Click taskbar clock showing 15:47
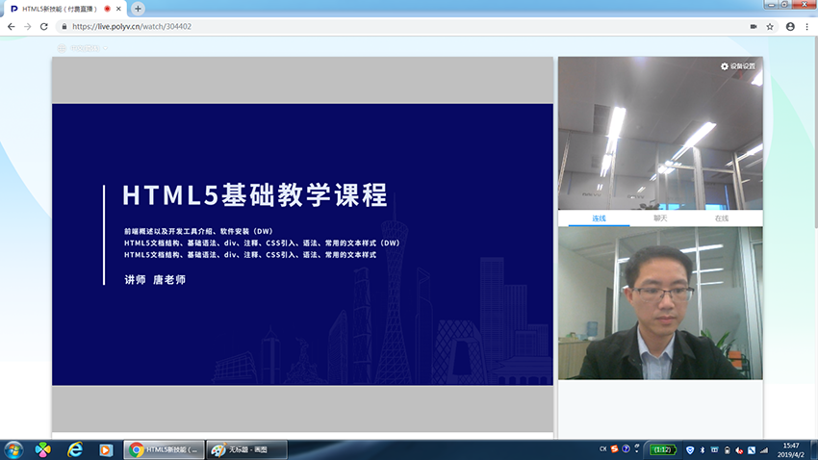Screen dimensions: 818x460 790,449
